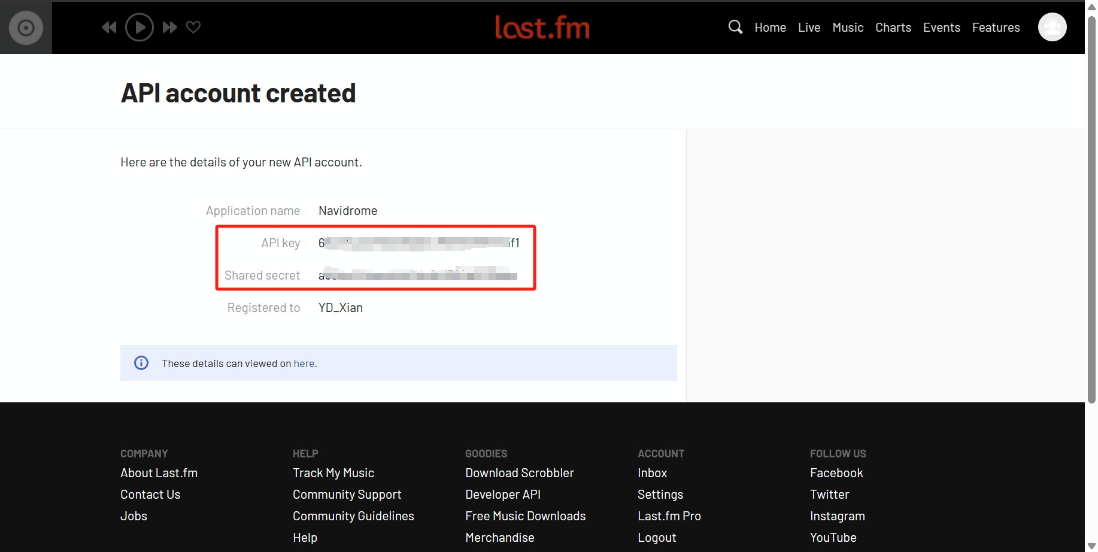
Task: Open Facebook footer link
Action: pos(836,473)
